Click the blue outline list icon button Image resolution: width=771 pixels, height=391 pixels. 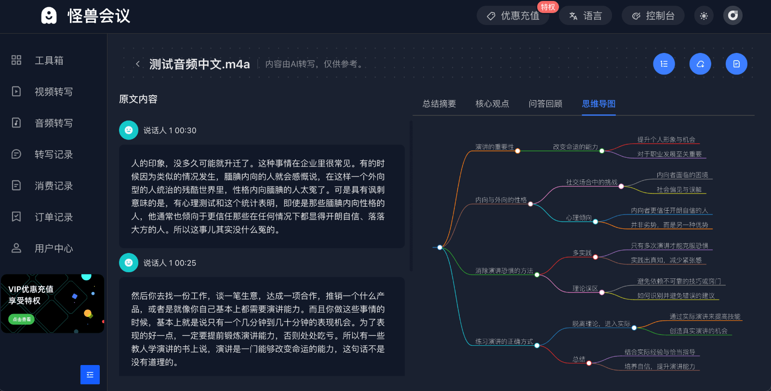click(664, 64)
